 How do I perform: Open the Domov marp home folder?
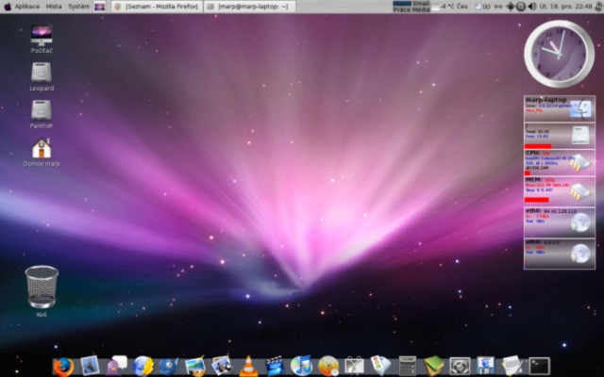(42, 153)
